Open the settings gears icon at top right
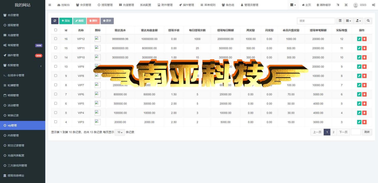The width and height of the screenshot is (378, 183). click(374, 5)
